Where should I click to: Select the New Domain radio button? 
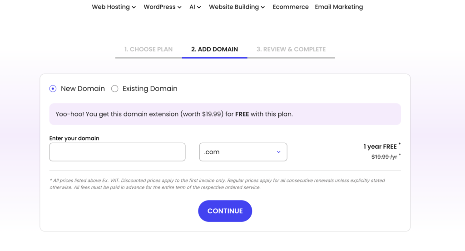[53, 89]
